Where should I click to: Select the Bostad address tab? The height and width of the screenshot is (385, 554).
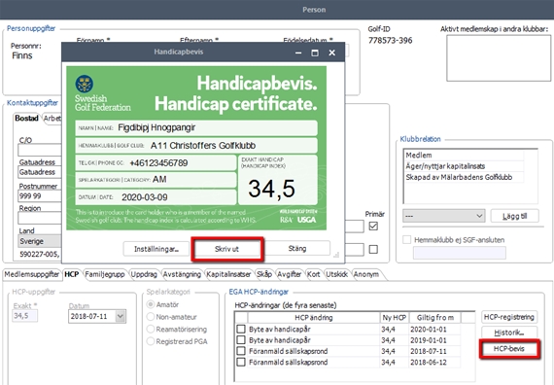(26, 118)
